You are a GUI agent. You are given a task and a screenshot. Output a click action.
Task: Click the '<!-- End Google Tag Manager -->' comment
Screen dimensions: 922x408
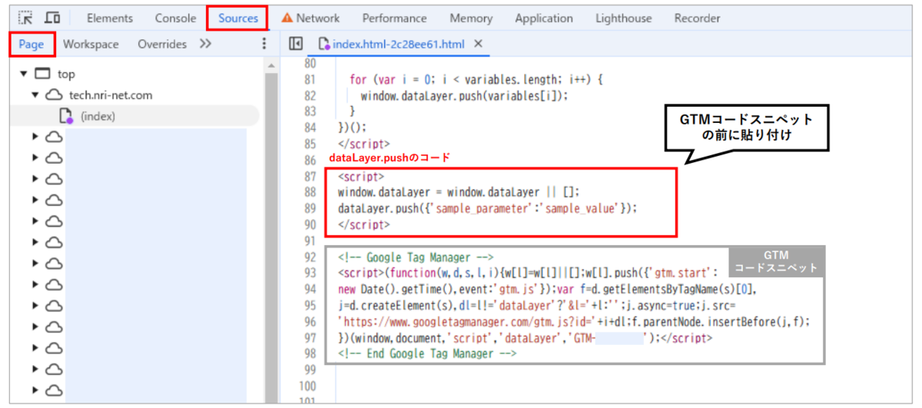(x=427, y=353)
